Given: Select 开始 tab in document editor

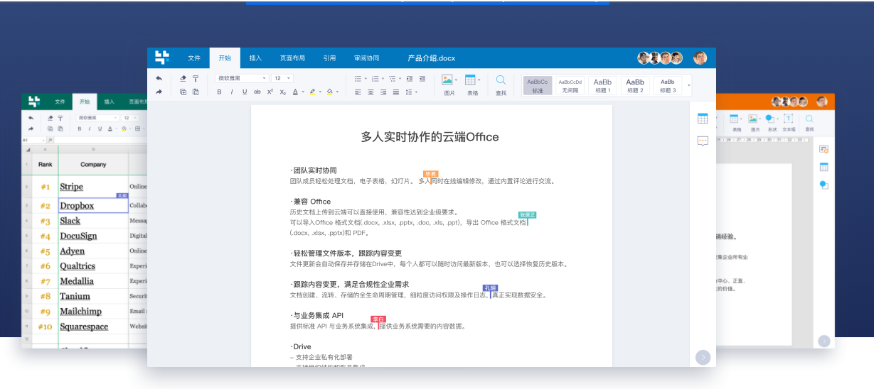Looking at the screenshot, I should point(225,58).
